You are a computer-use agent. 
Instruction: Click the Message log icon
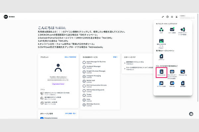click(183, 72)
